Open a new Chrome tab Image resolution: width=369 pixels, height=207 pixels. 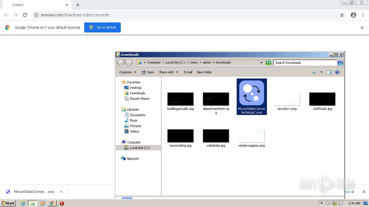[x=78, y=5]
